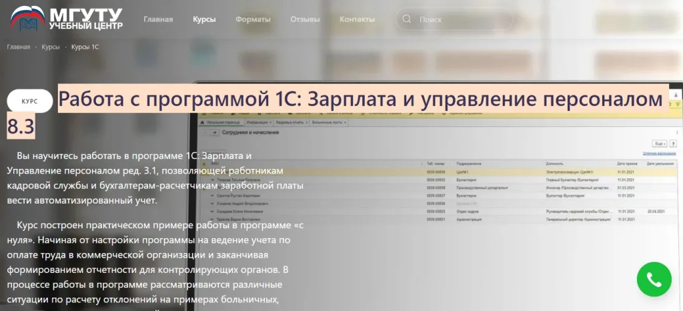Screen dimensions: 683x311
Task: Click the green phone call button
Action: coord(654,279)
